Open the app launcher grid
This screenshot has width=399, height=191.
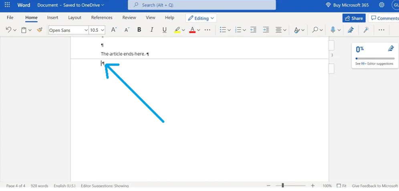[7, 5]
